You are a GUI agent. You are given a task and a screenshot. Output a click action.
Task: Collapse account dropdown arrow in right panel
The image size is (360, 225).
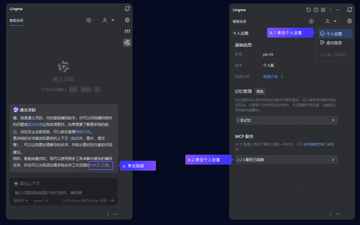click(x=335, y=21)
